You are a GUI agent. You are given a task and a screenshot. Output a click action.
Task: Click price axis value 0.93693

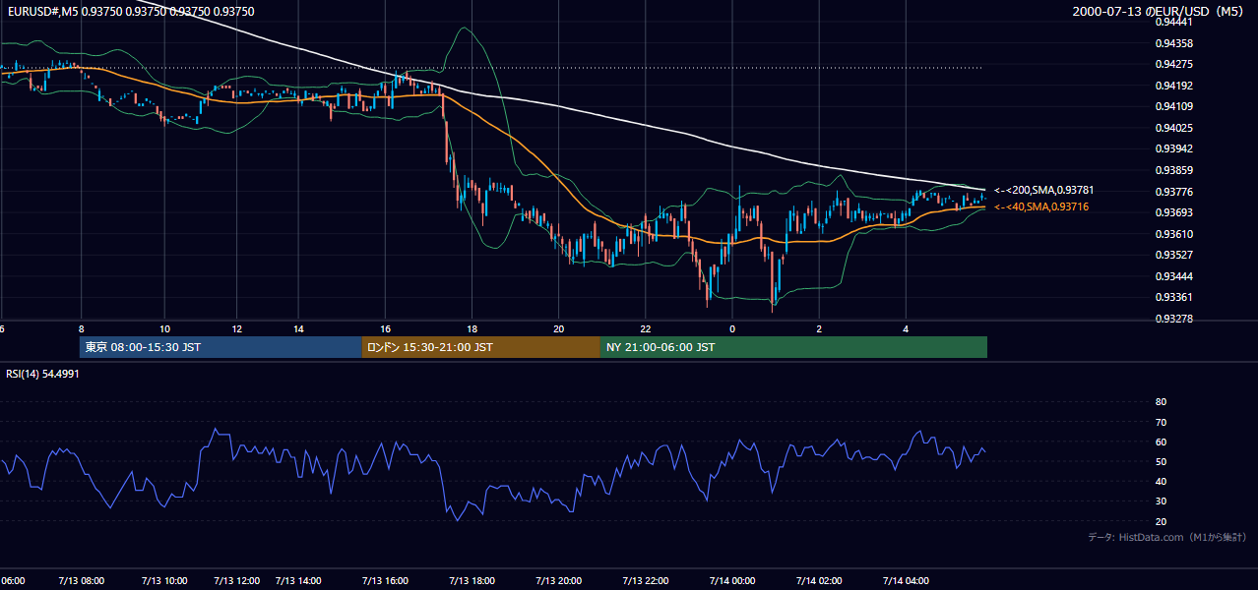click(x=1174, y=212)
